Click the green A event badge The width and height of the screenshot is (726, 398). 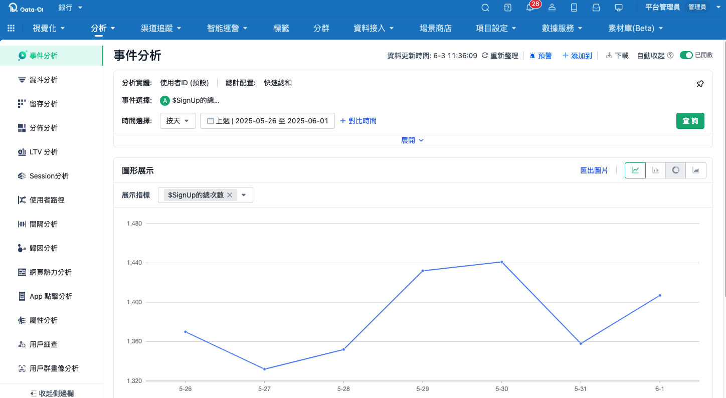coord(165,100)
